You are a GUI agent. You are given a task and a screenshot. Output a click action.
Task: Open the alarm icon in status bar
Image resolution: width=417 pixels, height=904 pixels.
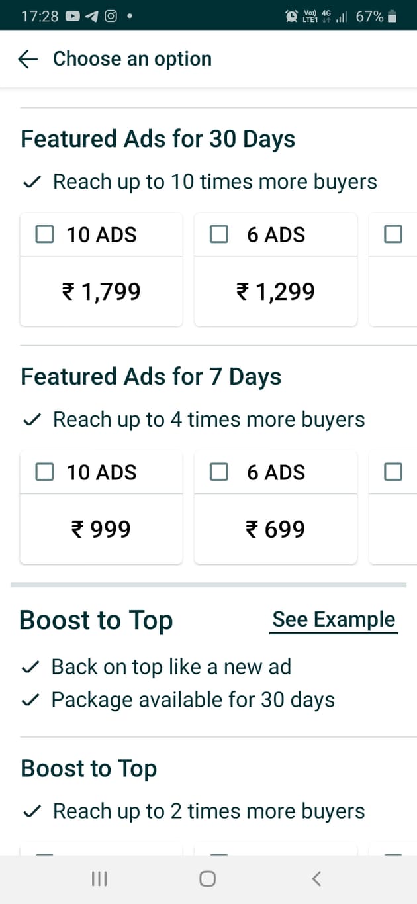[x=291, y=15]
